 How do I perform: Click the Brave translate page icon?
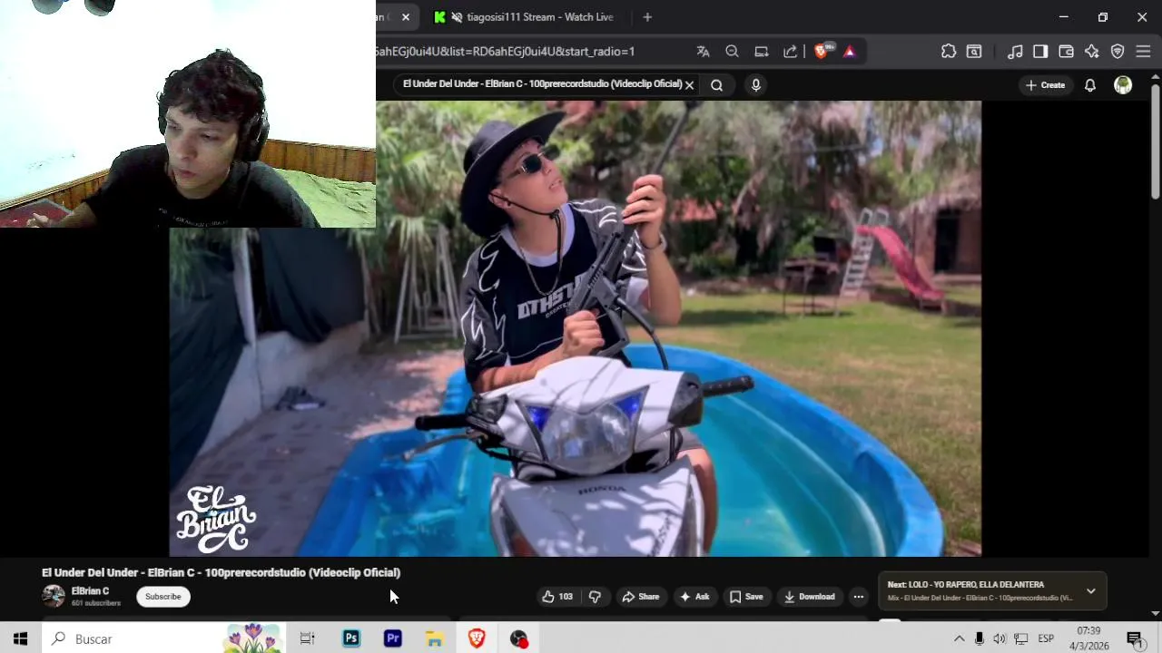(703, 52)
